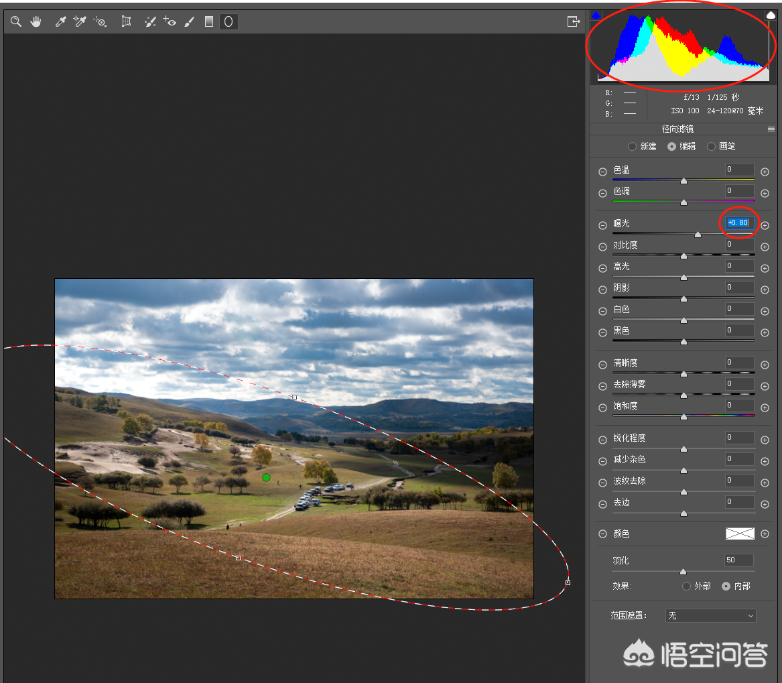Click the 曝光 slider handle
782x683 pixels.
pyautogui.click(x=698, y=235)
